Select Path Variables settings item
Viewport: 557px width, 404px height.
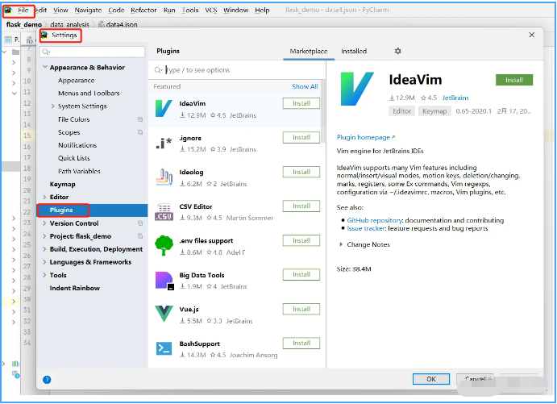point(79,171)
